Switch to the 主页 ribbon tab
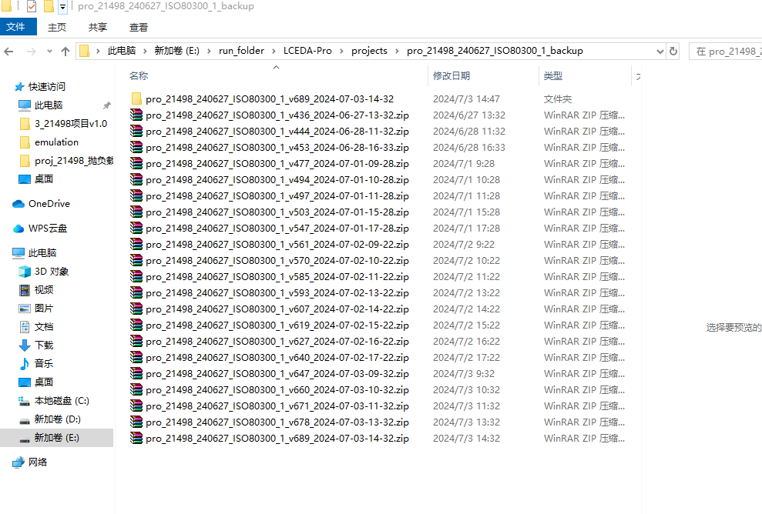Screen dimensions: 762x514 pos(57,27)
